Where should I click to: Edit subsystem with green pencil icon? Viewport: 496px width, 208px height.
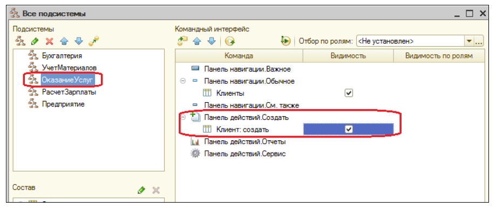[35, 41]
